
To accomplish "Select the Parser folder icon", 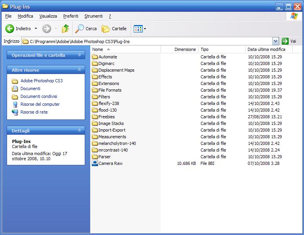I will click(95, 157).
